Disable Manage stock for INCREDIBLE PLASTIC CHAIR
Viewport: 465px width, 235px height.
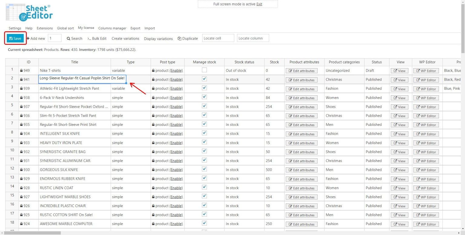(204, 206)
